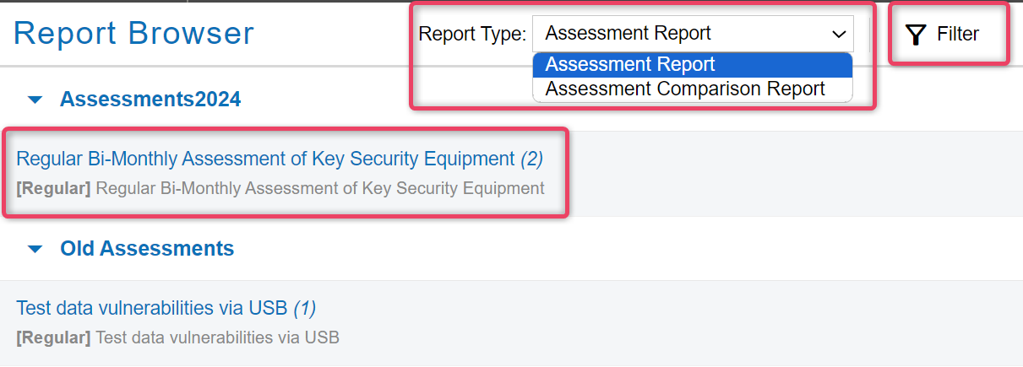Click the Report Browser page title
Image resolution: width=1023 pixels, height=367 pixels.
coord(133,33)
